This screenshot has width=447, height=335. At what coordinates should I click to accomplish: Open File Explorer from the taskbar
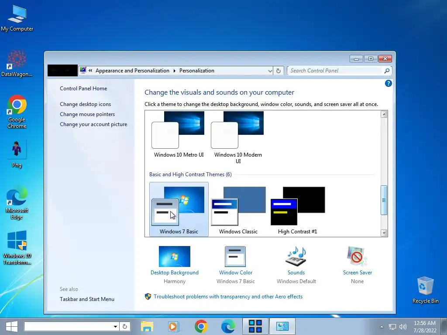tap(147, 326)
